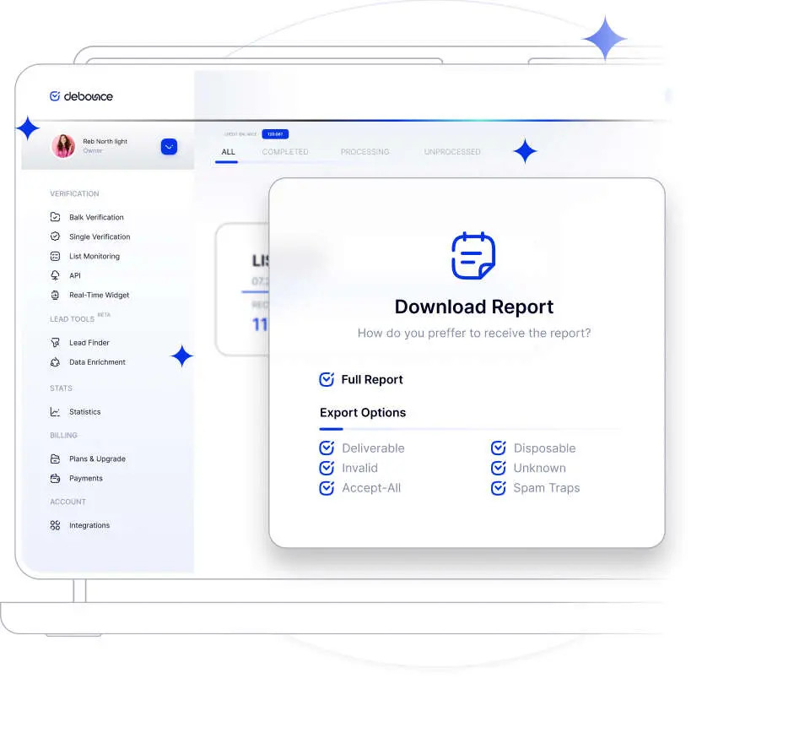Click the Download Report title
Viewport: 810px width, 749px height.
coord(473,307)
